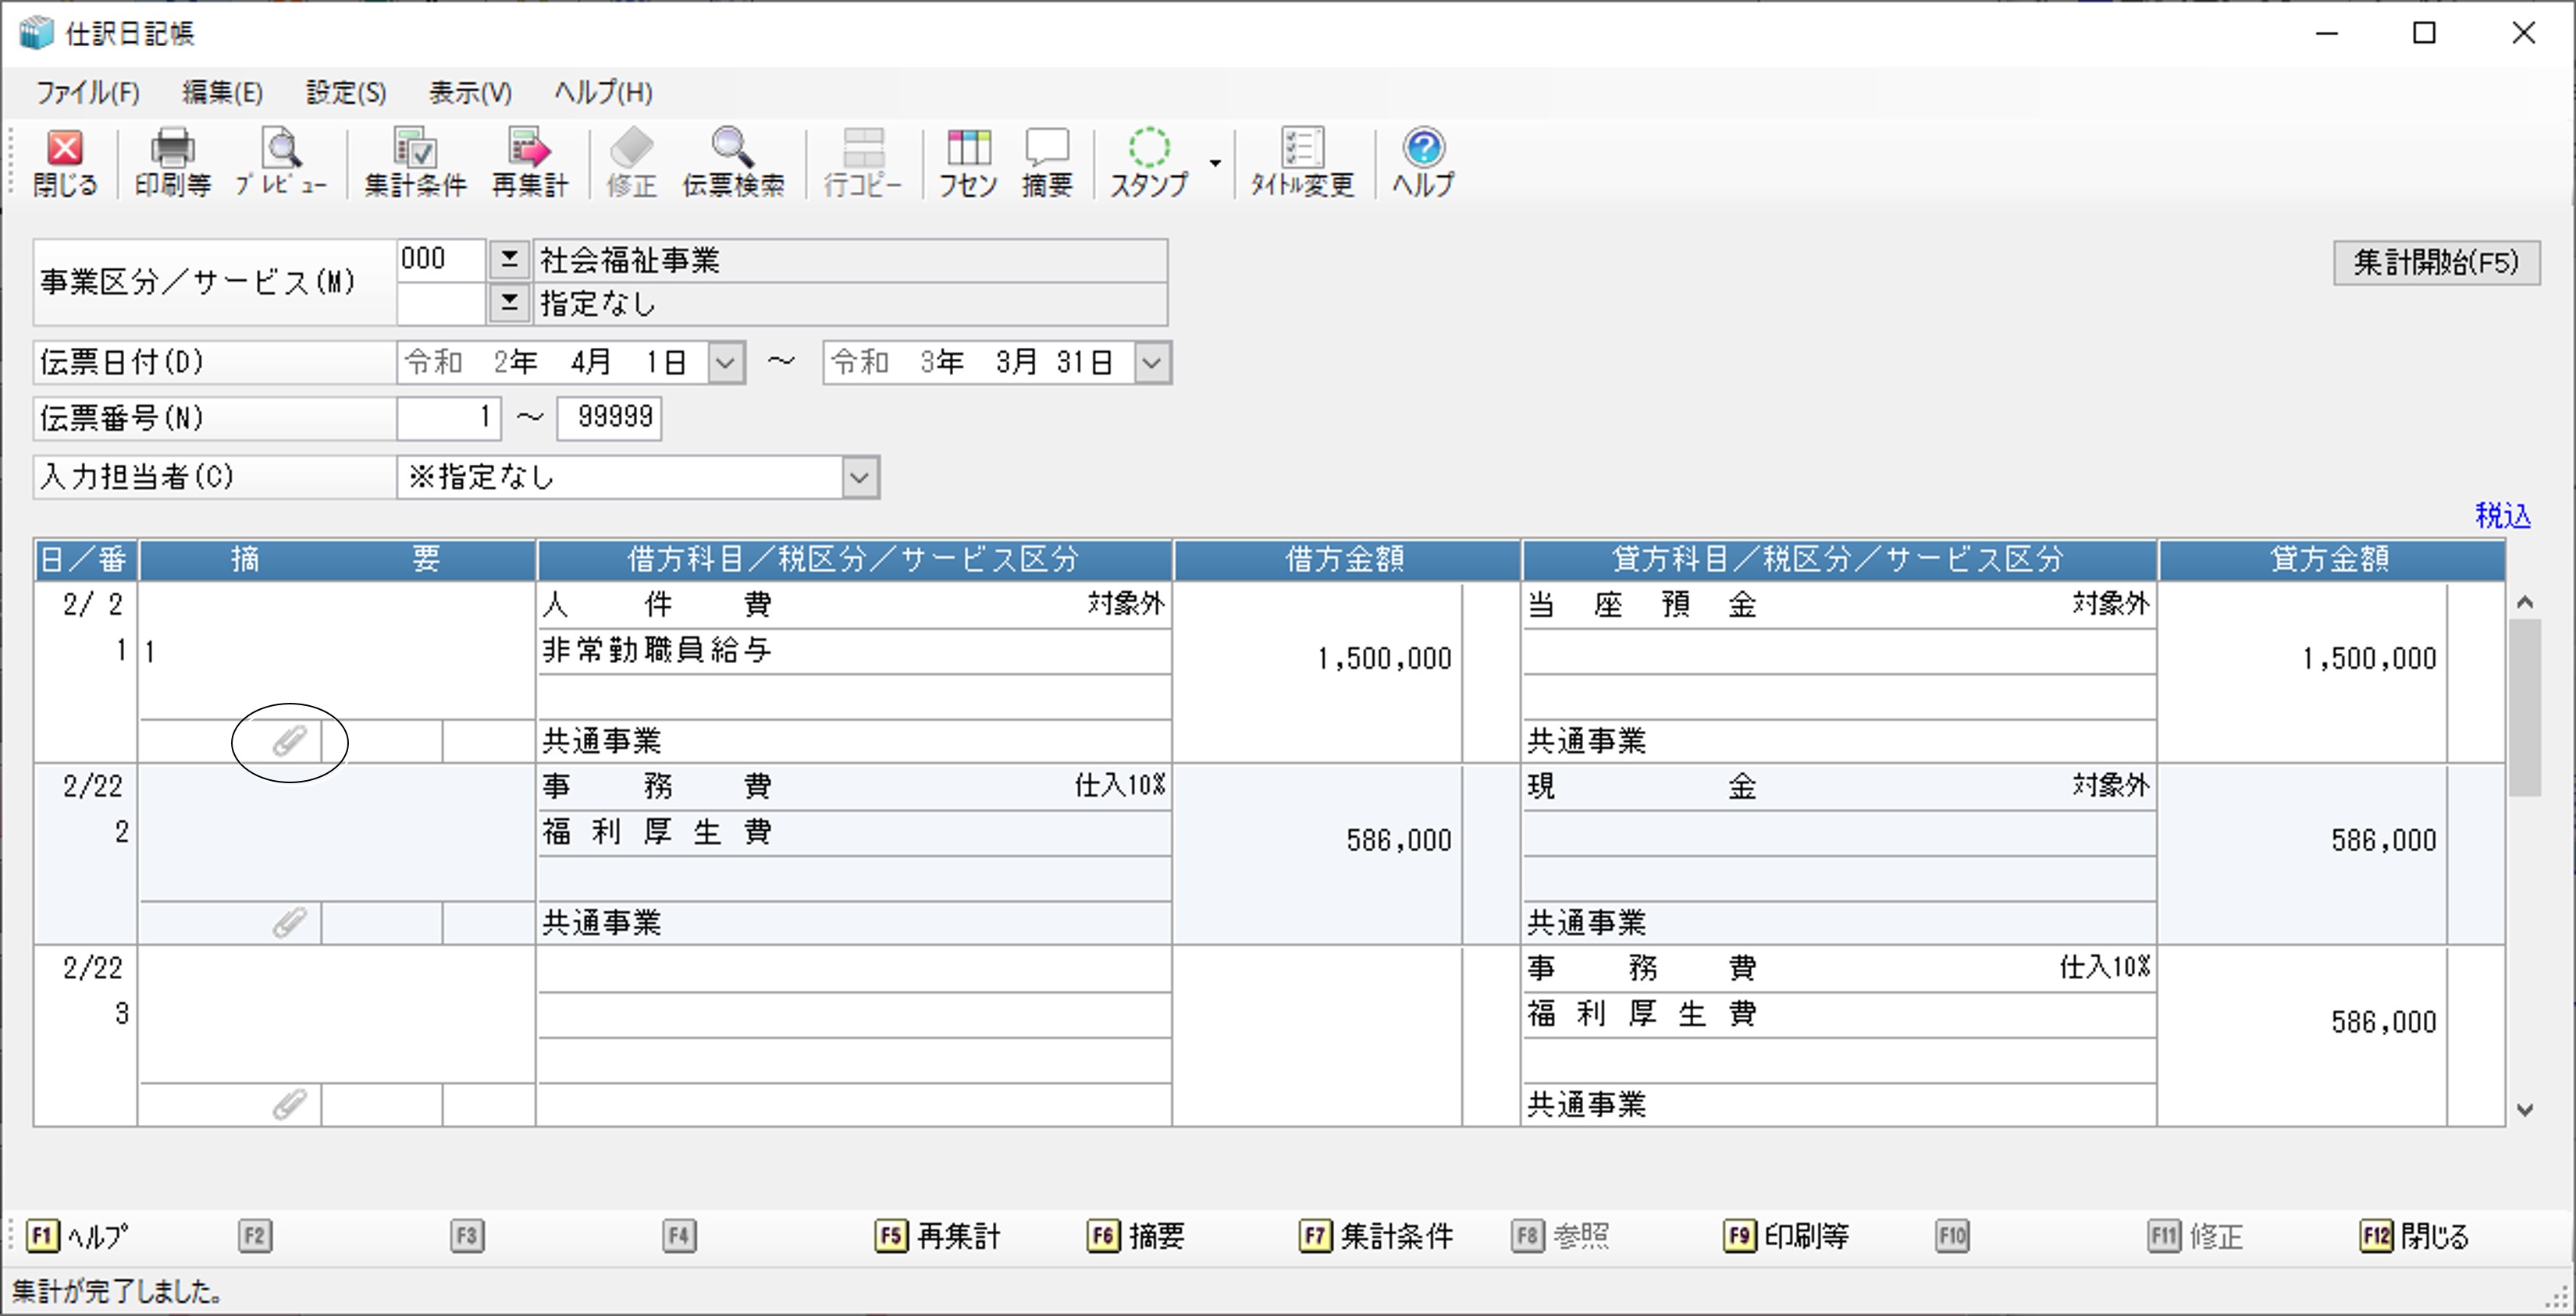Expand the スタンプ dropdown arrow
Viewport: 2576px width, 1316px height.
coord(1215,163)
